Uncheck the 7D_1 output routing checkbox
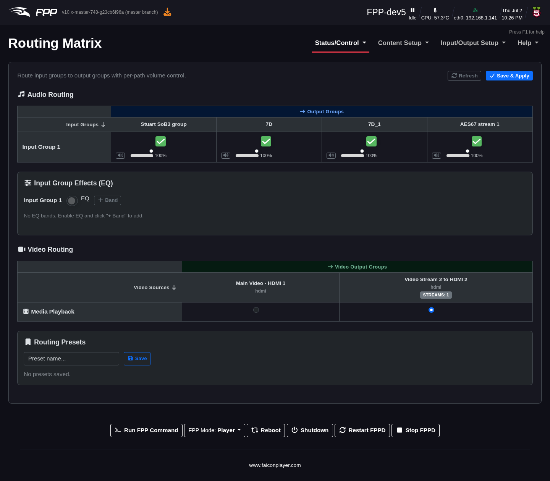This screenshot has width=550, height=481. (371, 142)
